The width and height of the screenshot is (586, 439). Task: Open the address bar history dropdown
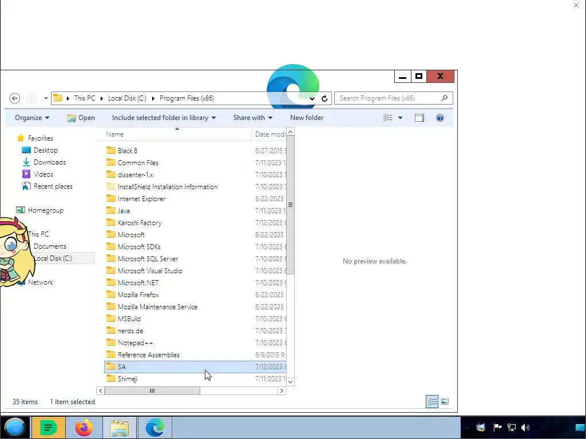coord(312,98)
